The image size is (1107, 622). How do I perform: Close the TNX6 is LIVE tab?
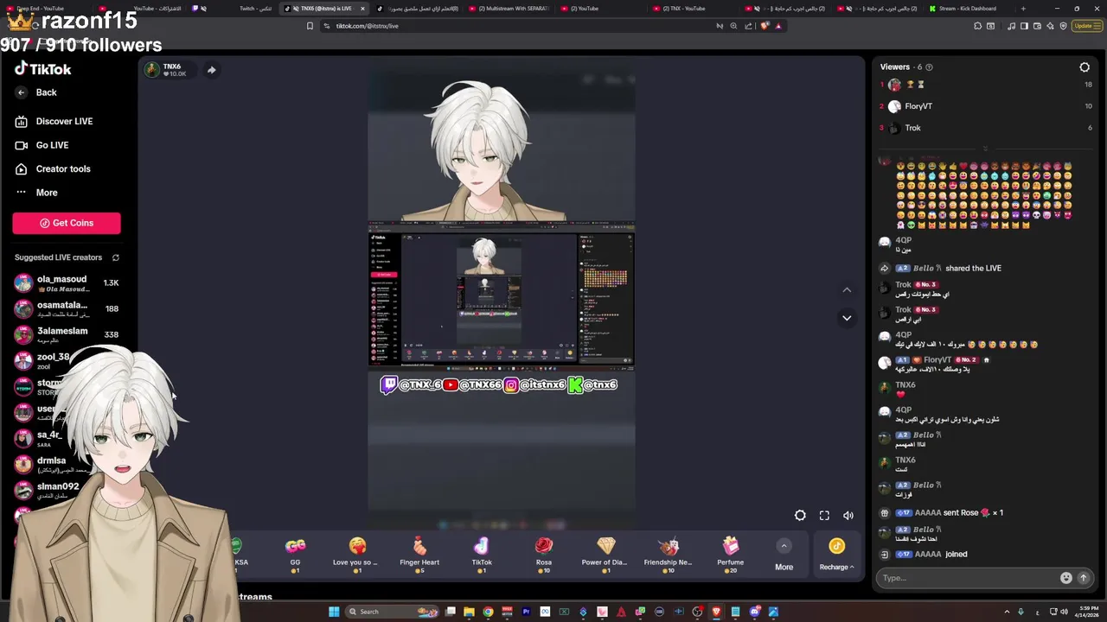click(362, 9)
